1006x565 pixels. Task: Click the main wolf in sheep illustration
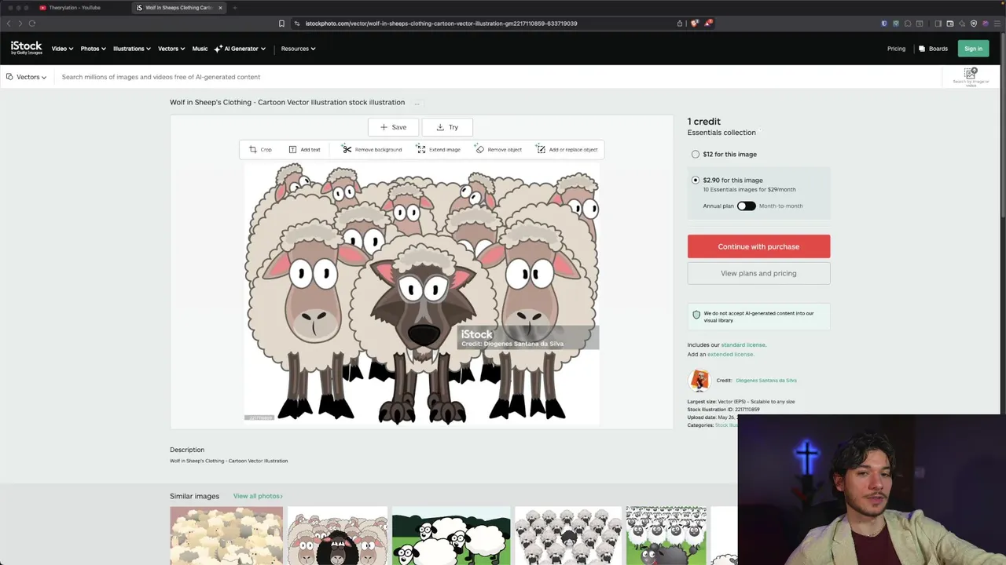pos(421,293)
